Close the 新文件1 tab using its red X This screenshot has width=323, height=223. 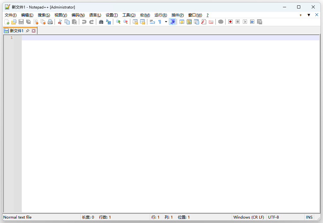pos(33,31)
